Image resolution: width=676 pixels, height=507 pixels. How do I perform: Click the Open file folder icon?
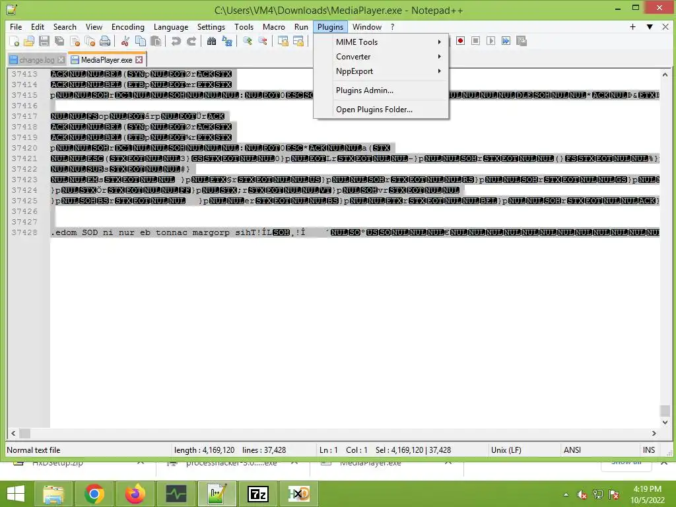29,42
